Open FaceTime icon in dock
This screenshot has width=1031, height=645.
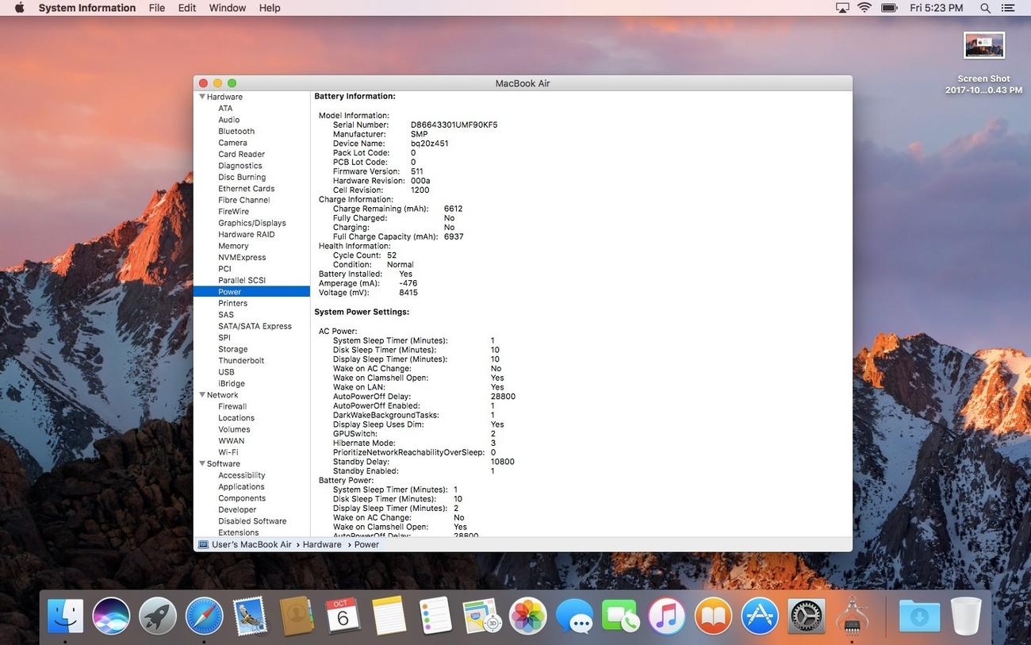point(620,616)
